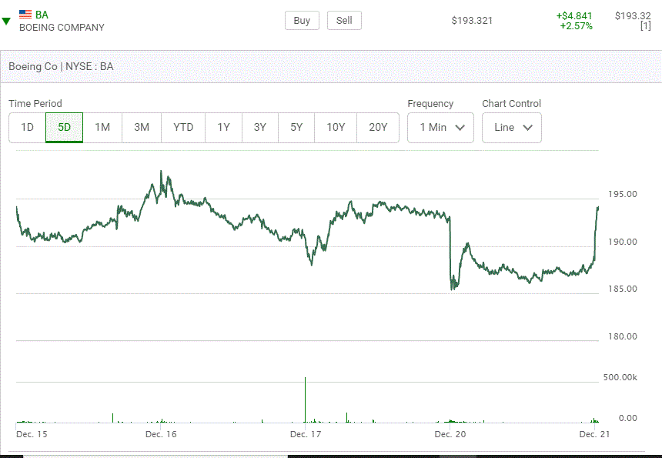
Task: Select the 1D time period
Action: [x=28, y=128]
